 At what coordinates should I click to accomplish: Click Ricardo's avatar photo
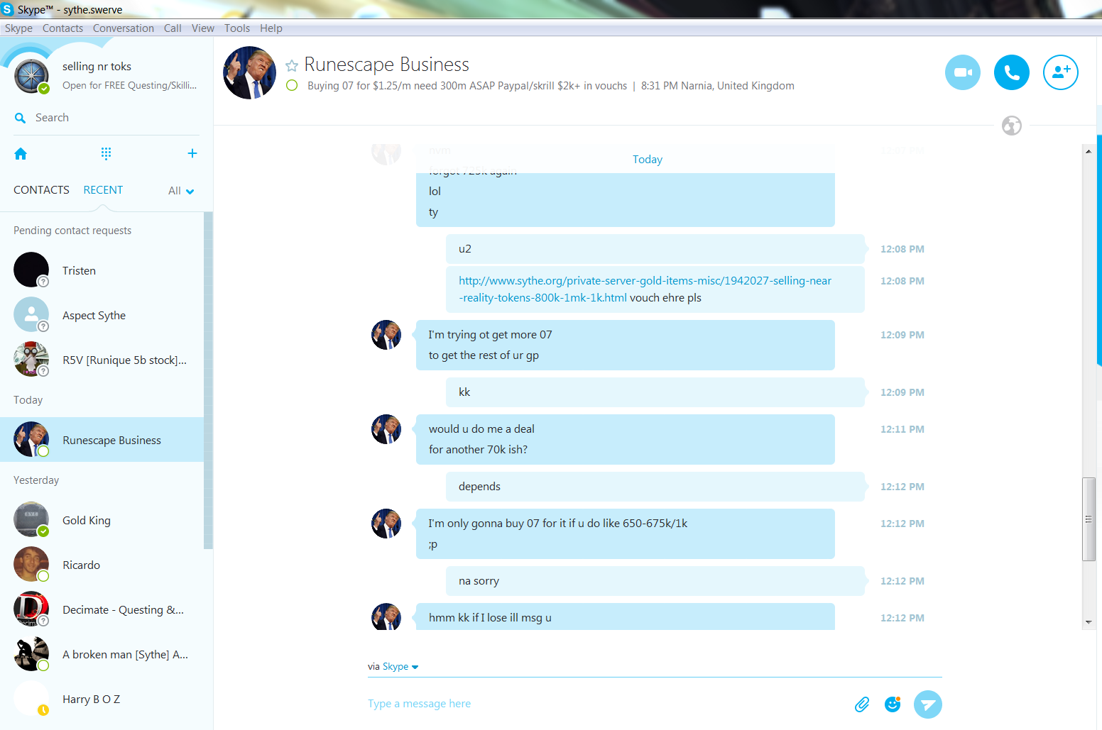31,564
